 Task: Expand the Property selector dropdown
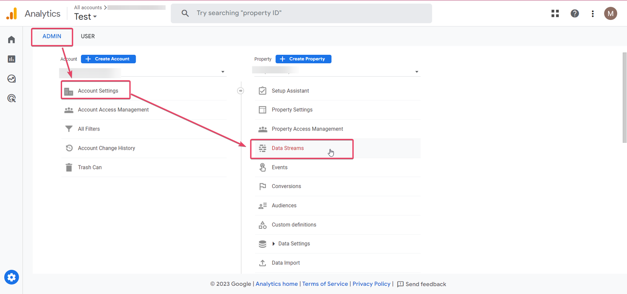point(417,72)
